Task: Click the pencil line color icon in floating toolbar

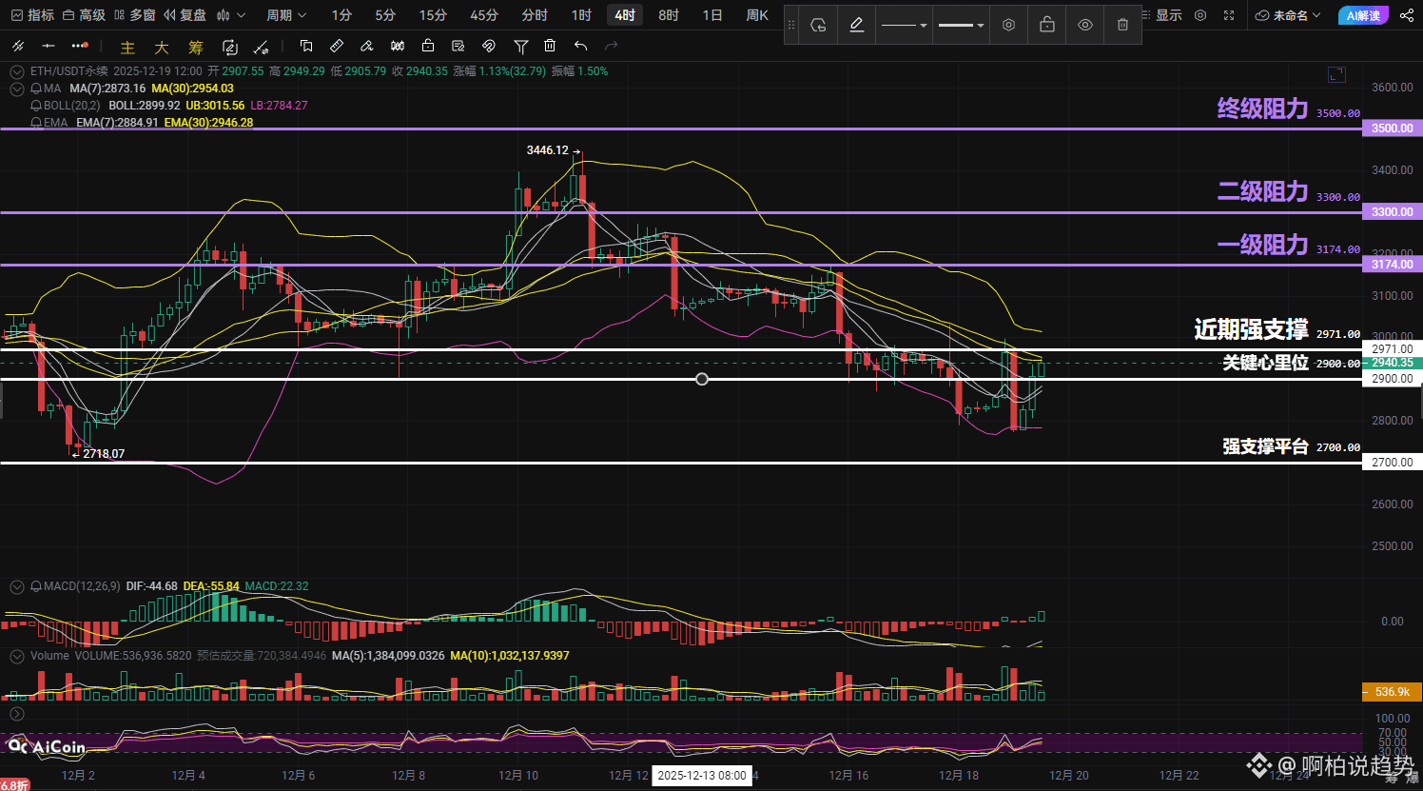Action: [857, 25]
